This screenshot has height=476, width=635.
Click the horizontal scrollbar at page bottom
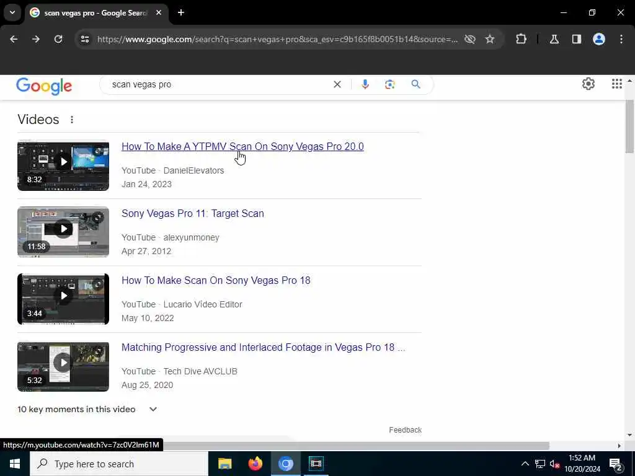(357, 446)
